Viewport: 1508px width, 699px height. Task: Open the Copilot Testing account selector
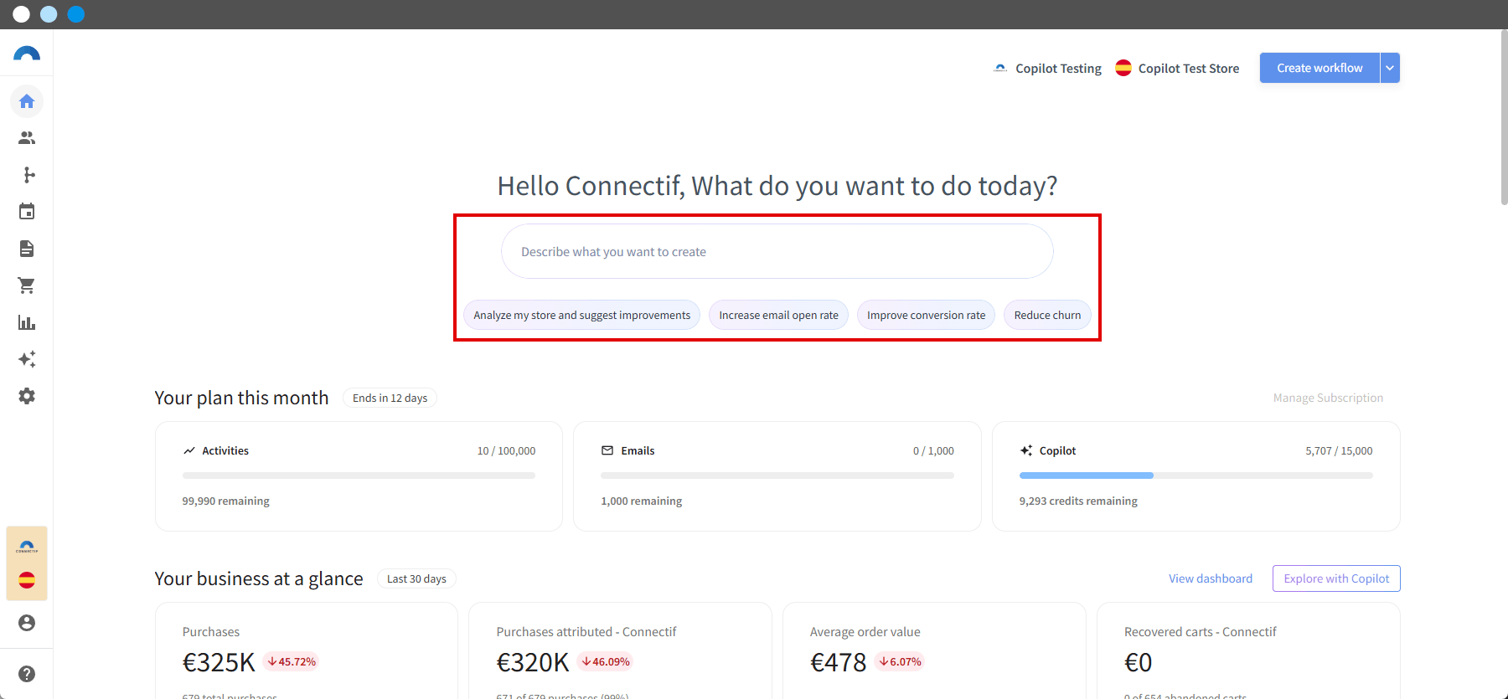[1047, 69]
